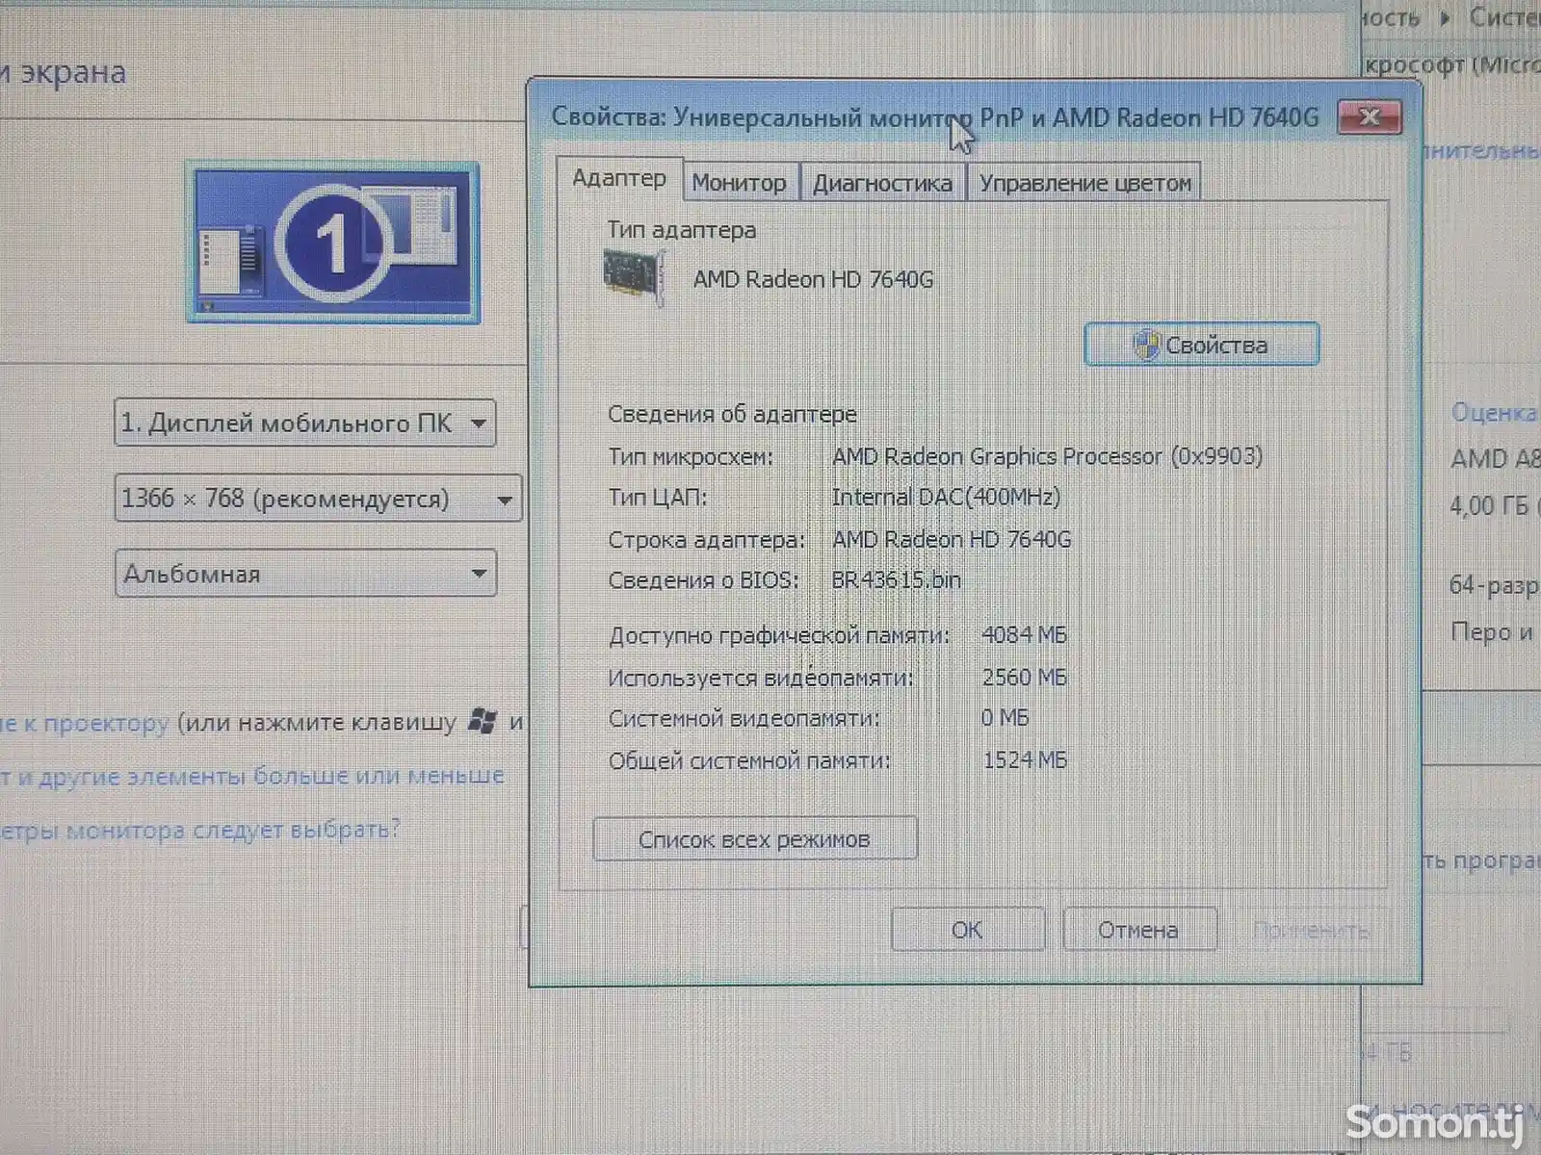
Task: Click the BIOS value BR43615.bin
Action: click(896, 580)
